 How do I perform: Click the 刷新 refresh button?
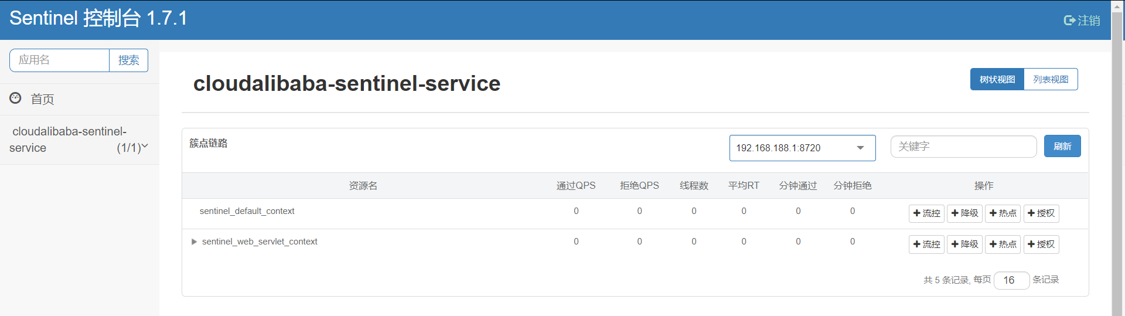(1062, 146)
